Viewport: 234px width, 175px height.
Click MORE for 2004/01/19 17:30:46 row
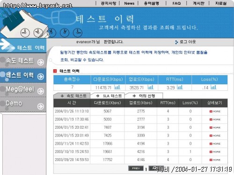click(x=215, y=119)
